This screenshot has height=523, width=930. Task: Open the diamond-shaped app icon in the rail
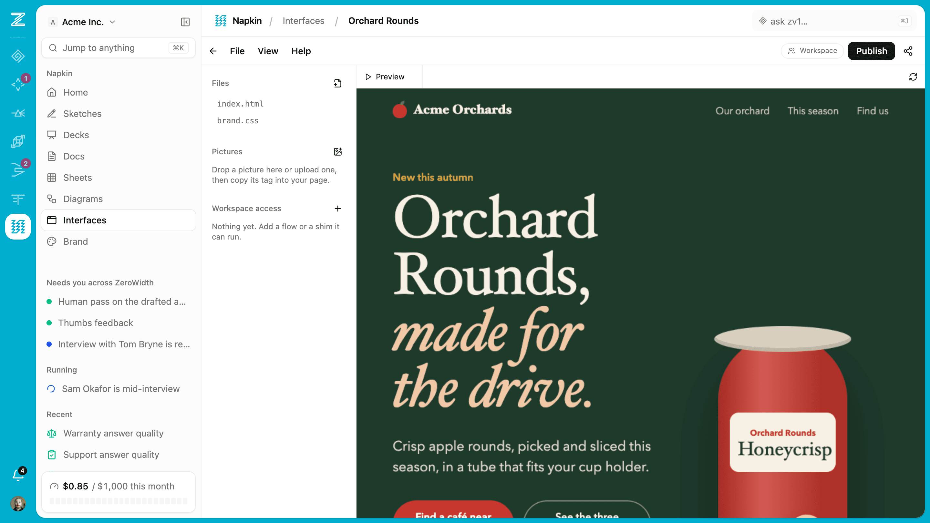click(18, 56)
